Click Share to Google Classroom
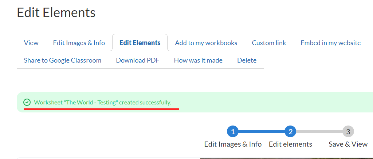Viewport: 373px width, 159px height. click(x=63, y=60)
